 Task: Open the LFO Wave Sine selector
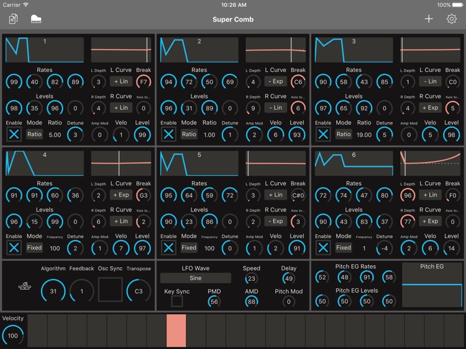coord(196,278)
